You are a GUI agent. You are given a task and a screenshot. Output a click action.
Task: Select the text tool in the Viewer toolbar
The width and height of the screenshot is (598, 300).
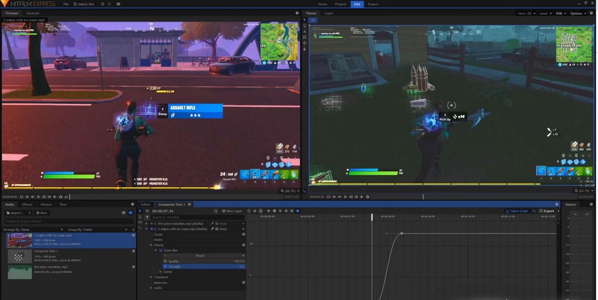[304, 31]
